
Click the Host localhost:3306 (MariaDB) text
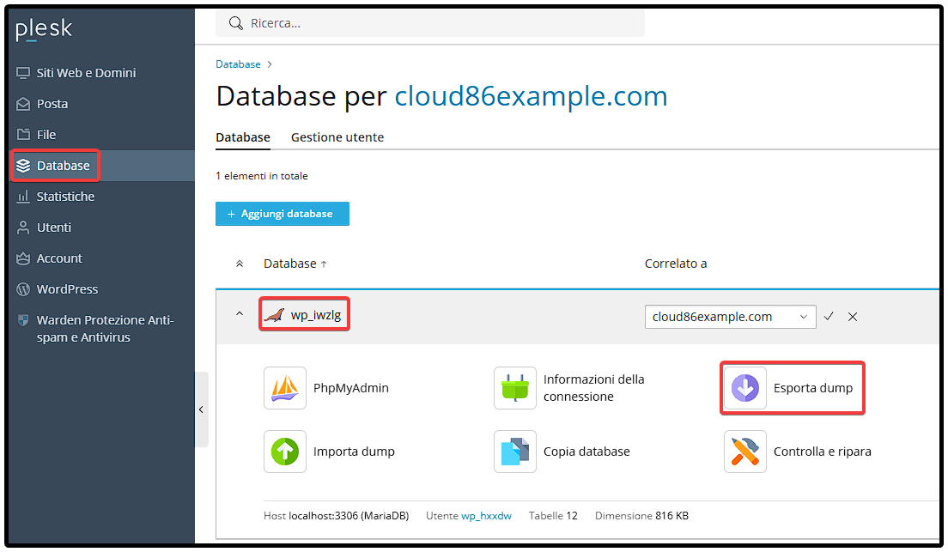(x=336, y=516)
